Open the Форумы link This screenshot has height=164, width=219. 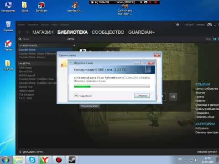pyautogui.click(x=200, y=92)
